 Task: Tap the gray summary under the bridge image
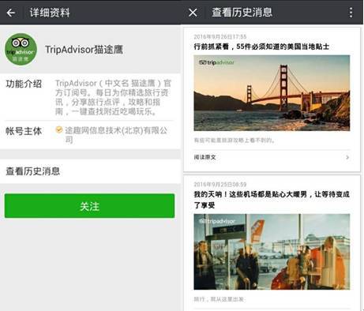234,141
